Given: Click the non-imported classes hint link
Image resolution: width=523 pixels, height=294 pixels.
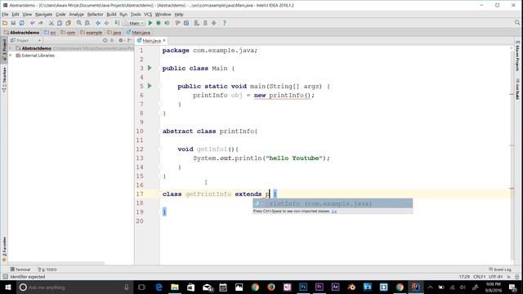Looking at the screenshot, I should click(334, 212).
